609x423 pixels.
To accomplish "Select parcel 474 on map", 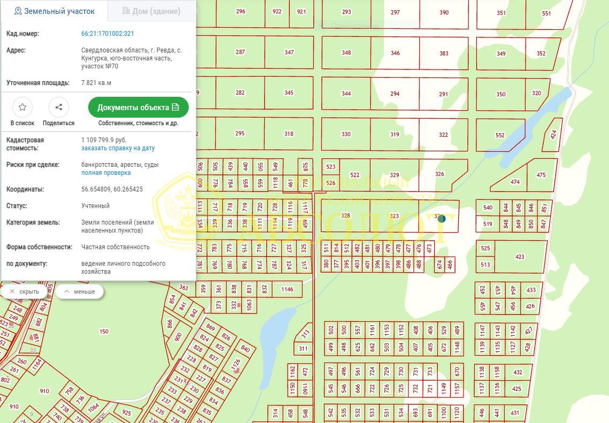I will tap(515, 182).
